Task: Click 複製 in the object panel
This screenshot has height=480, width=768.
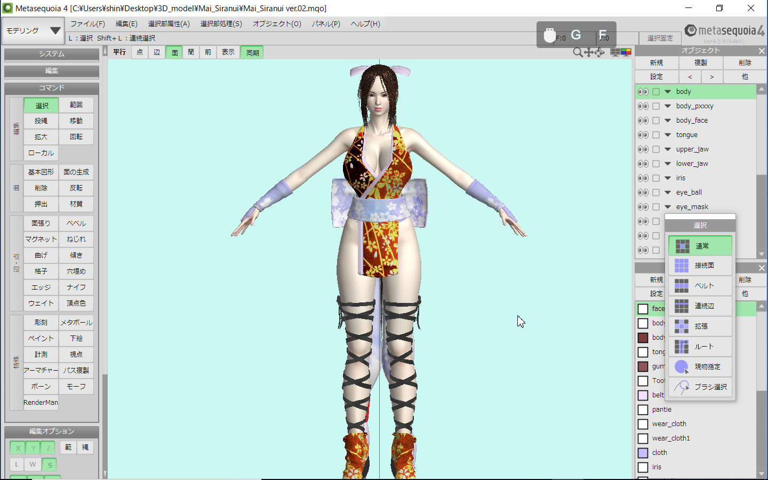Action: tap(701, 63)
